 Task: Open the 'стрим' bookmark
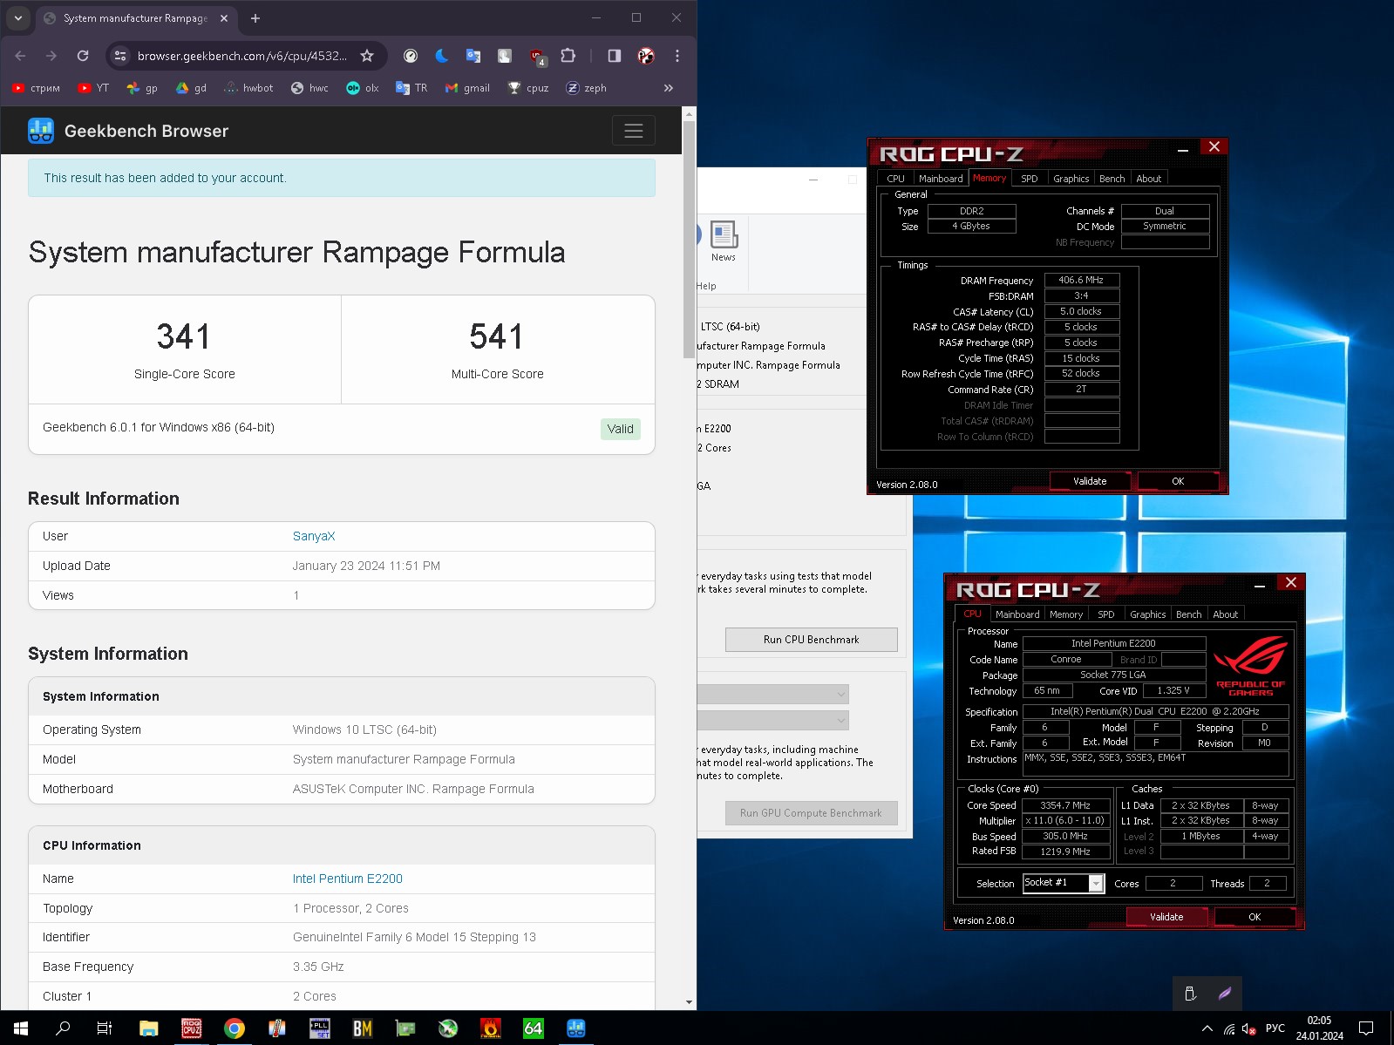37,88
